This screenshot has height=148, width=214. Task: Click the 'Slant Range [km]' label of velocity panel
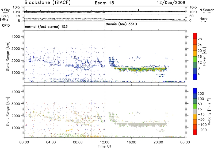[x=7, y=112]
